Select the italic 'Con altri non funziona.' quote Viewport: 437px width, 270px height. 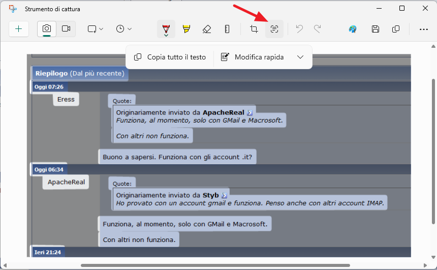click(x=152, y=136)
